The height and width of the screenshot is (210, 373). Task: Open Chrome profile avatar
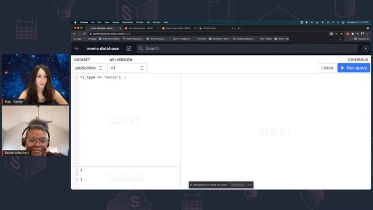(363, 34)
